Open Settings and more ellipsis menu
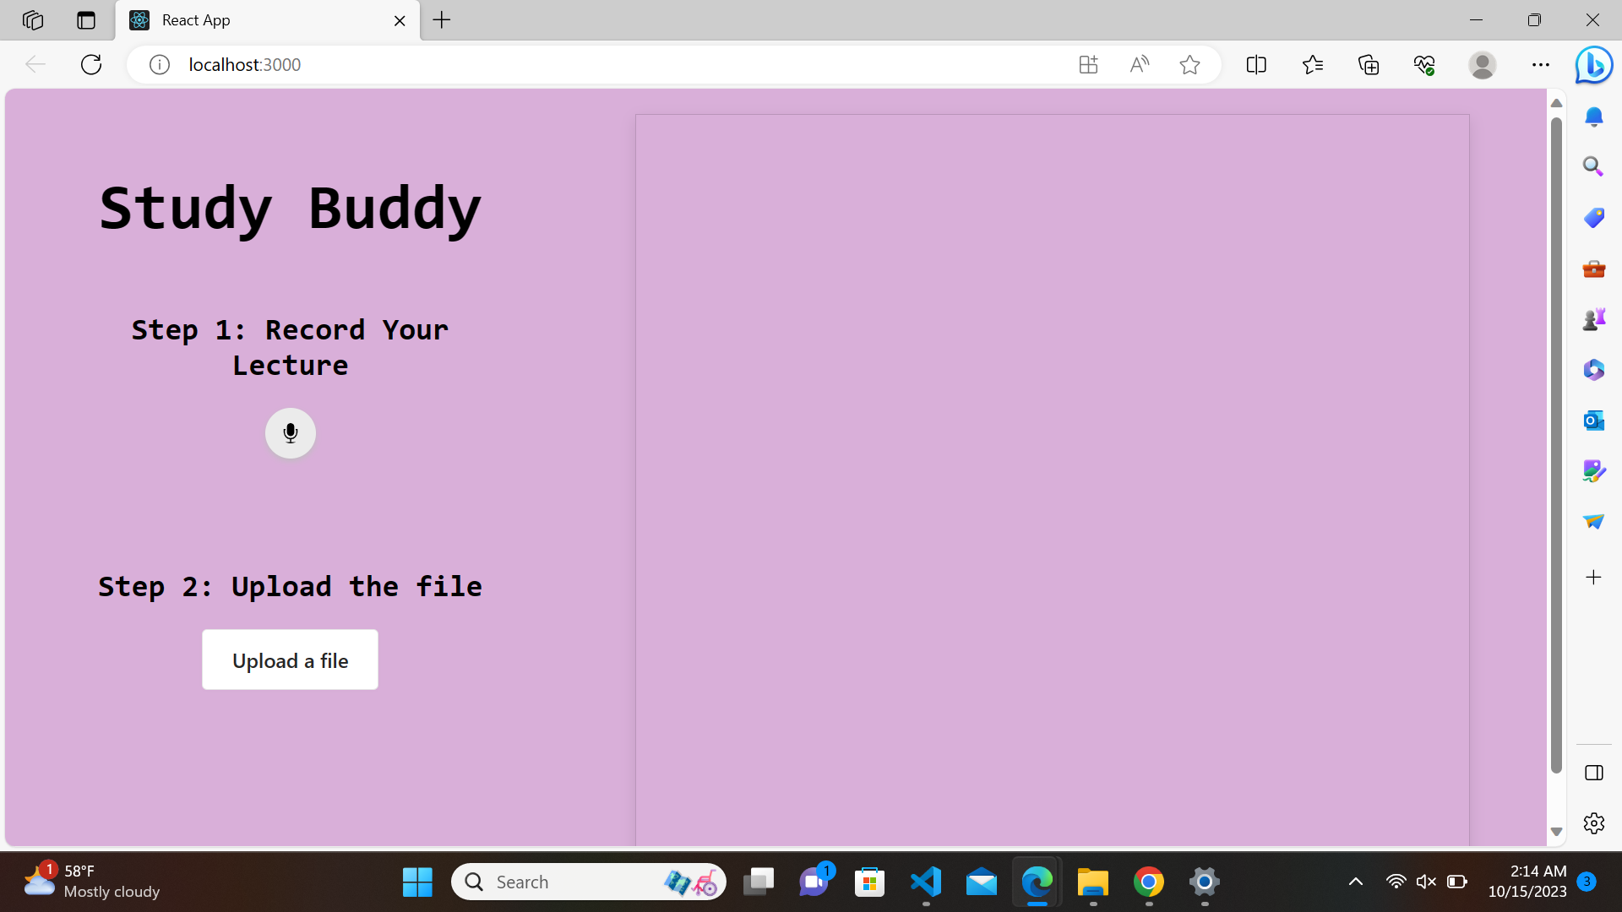The width and height of the screenshot is (1622, 912). 1540,64
